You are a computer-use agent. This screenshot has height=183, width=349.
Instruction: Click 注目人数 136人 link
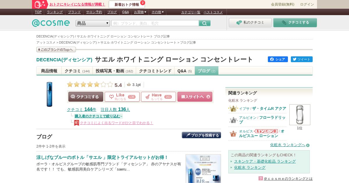[115, 110]
